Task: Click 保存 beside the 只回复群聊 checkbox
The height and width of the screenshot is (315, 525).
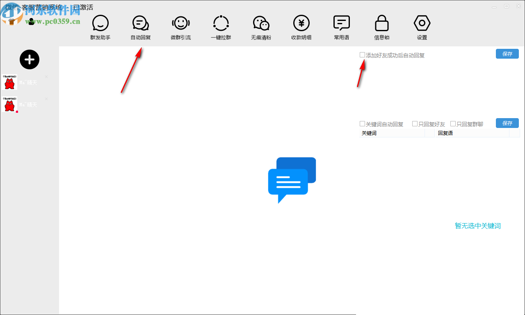Action: click(507, 123)
